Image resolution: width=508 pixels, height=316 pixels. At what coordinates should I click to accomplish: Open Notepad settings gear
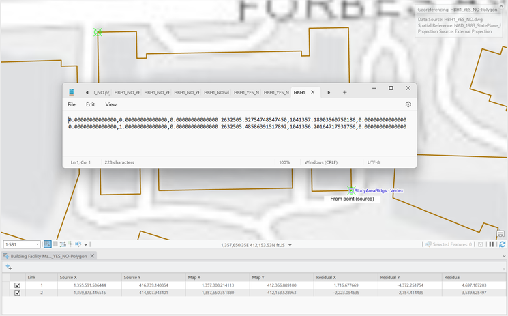[408, 104]
